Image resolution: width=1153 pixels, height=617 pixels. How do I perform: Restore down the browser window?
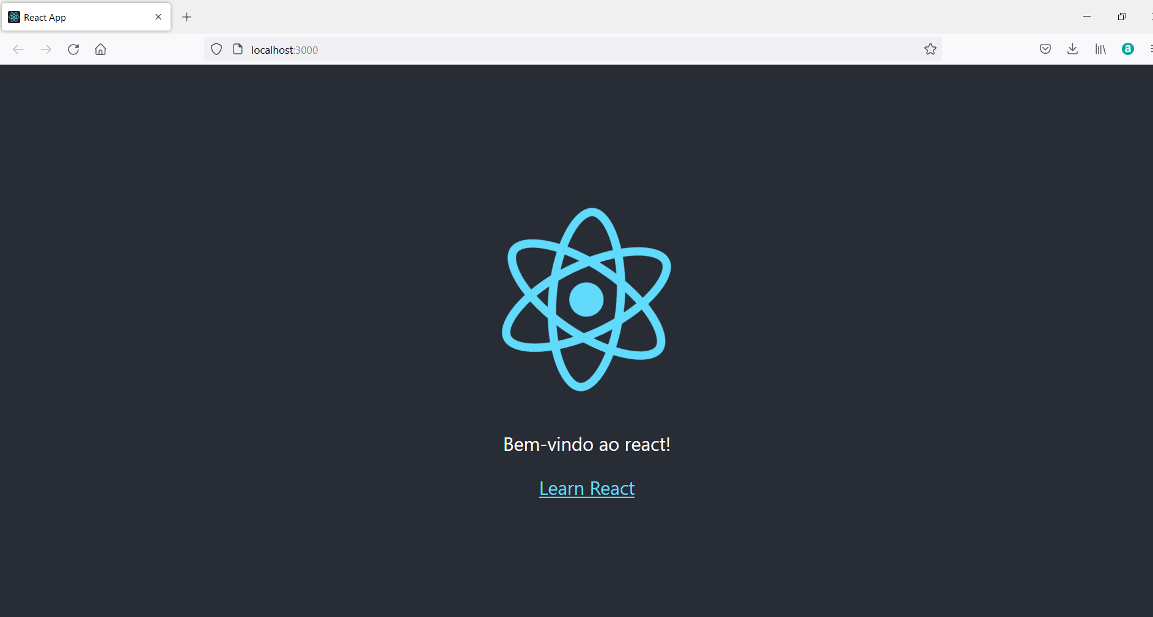[1122, 16]
